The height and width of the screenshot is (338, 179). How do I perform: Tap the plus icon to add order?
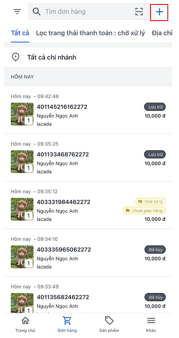159,12
